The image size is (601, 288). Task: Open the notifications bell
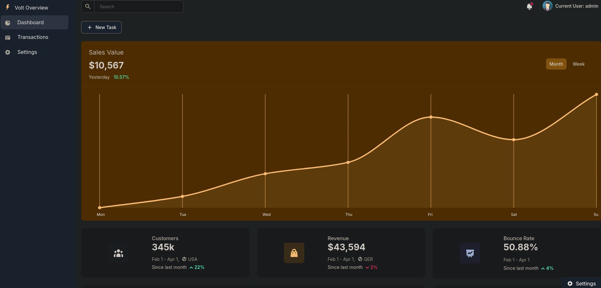(x=529, y=6)
